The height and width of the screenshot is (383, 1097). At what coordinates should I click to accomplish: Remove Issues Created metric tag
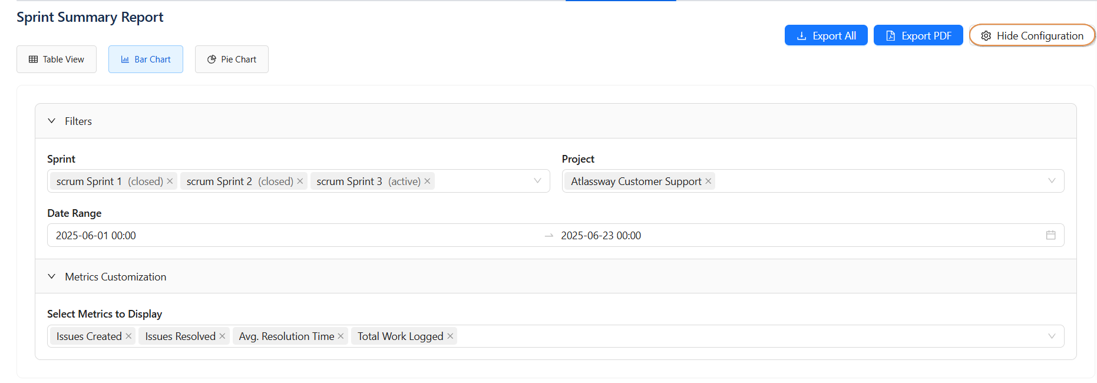(x=128, y=336)
